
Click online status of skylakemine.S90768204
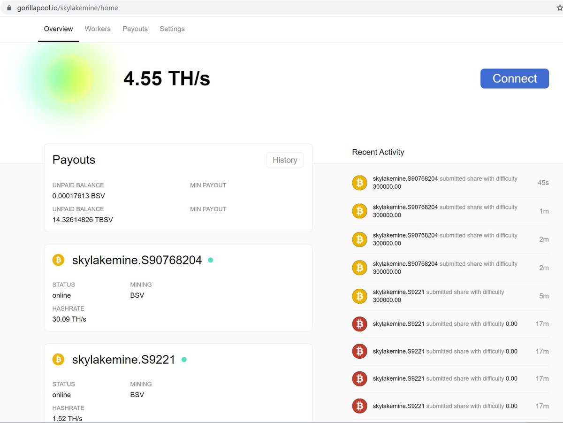pos(62,295)
